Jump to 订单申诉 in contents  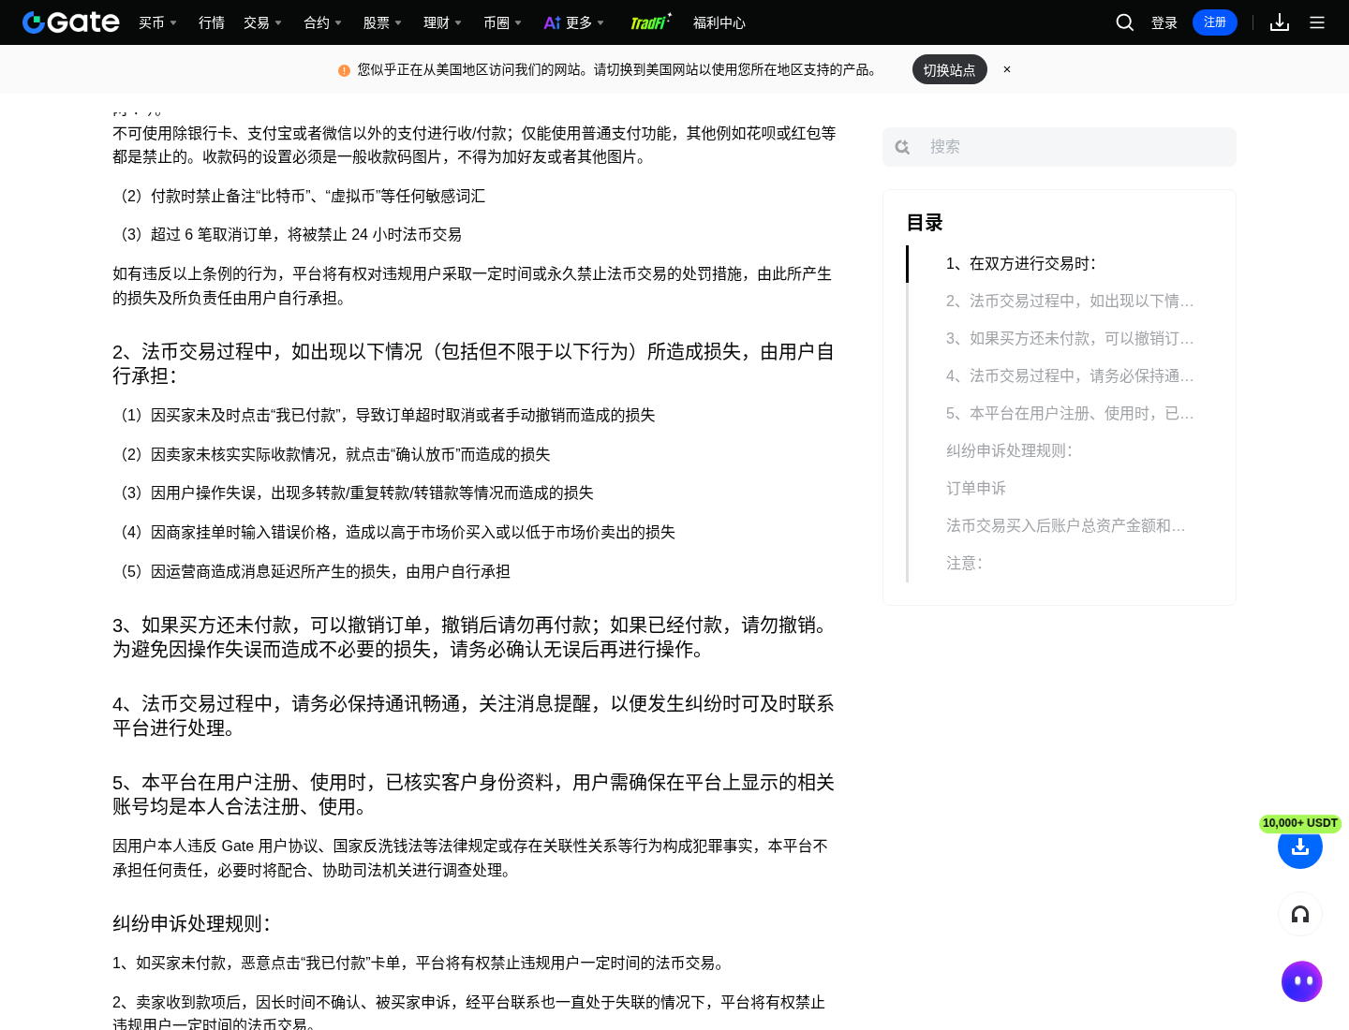976,489
